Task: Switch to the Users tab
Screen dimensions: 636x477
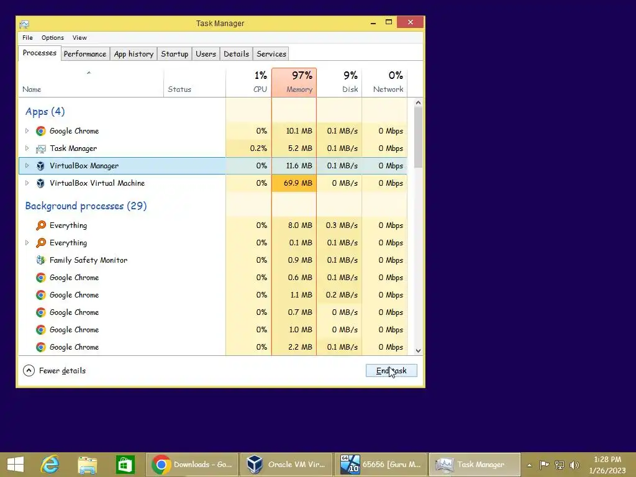Action: click(x=206, y=54)
